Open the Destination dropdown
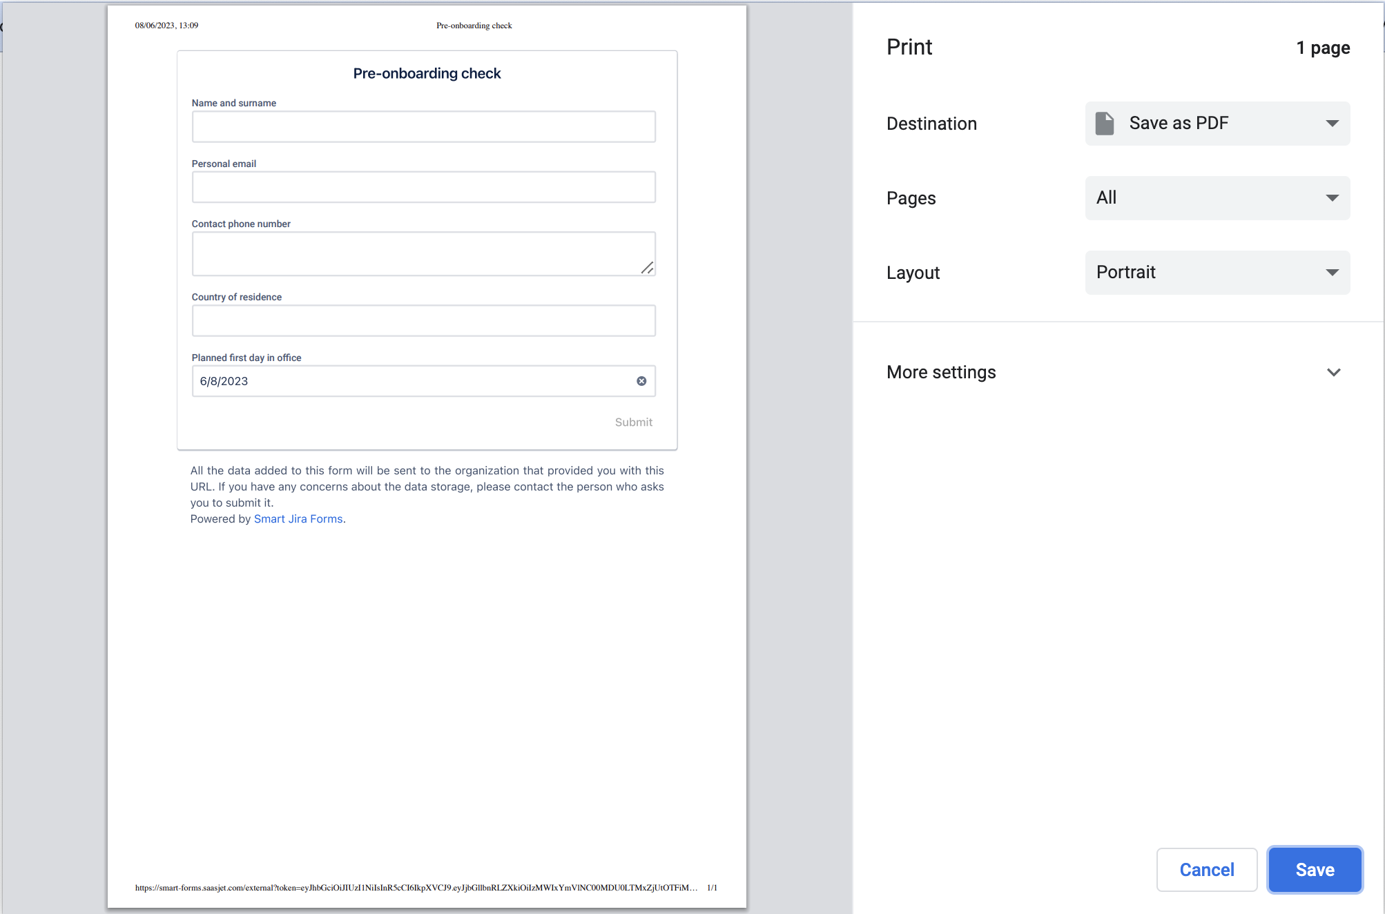Image resolution: width=1385 pixels, height=914 pixels. click(1217, 124)
